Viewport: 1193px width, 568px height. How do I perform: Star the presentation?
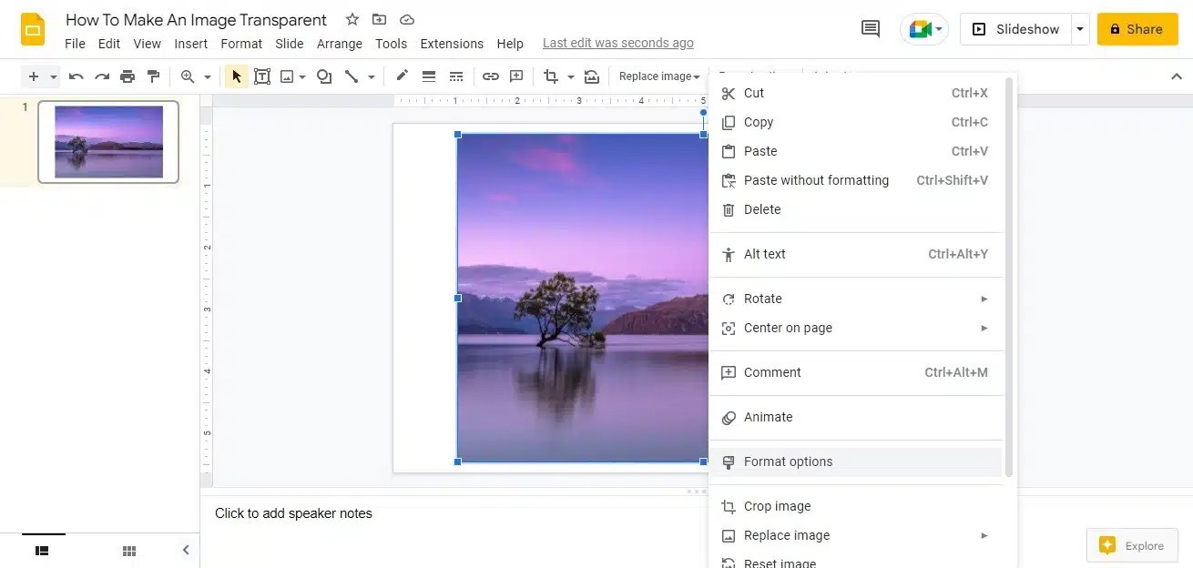click(x=352, y=19)
